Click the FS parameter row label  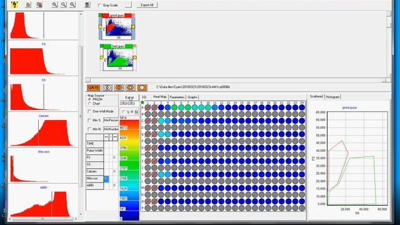pos(94,157)
